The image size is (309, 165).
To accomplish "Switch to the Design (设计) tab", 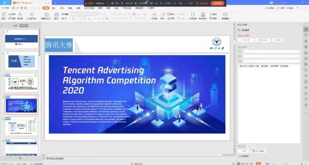I will pos(62,8).
